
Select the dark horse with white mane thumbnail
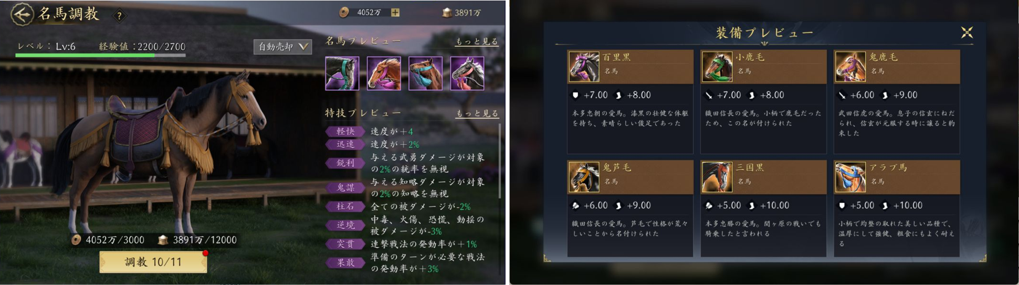467,73
